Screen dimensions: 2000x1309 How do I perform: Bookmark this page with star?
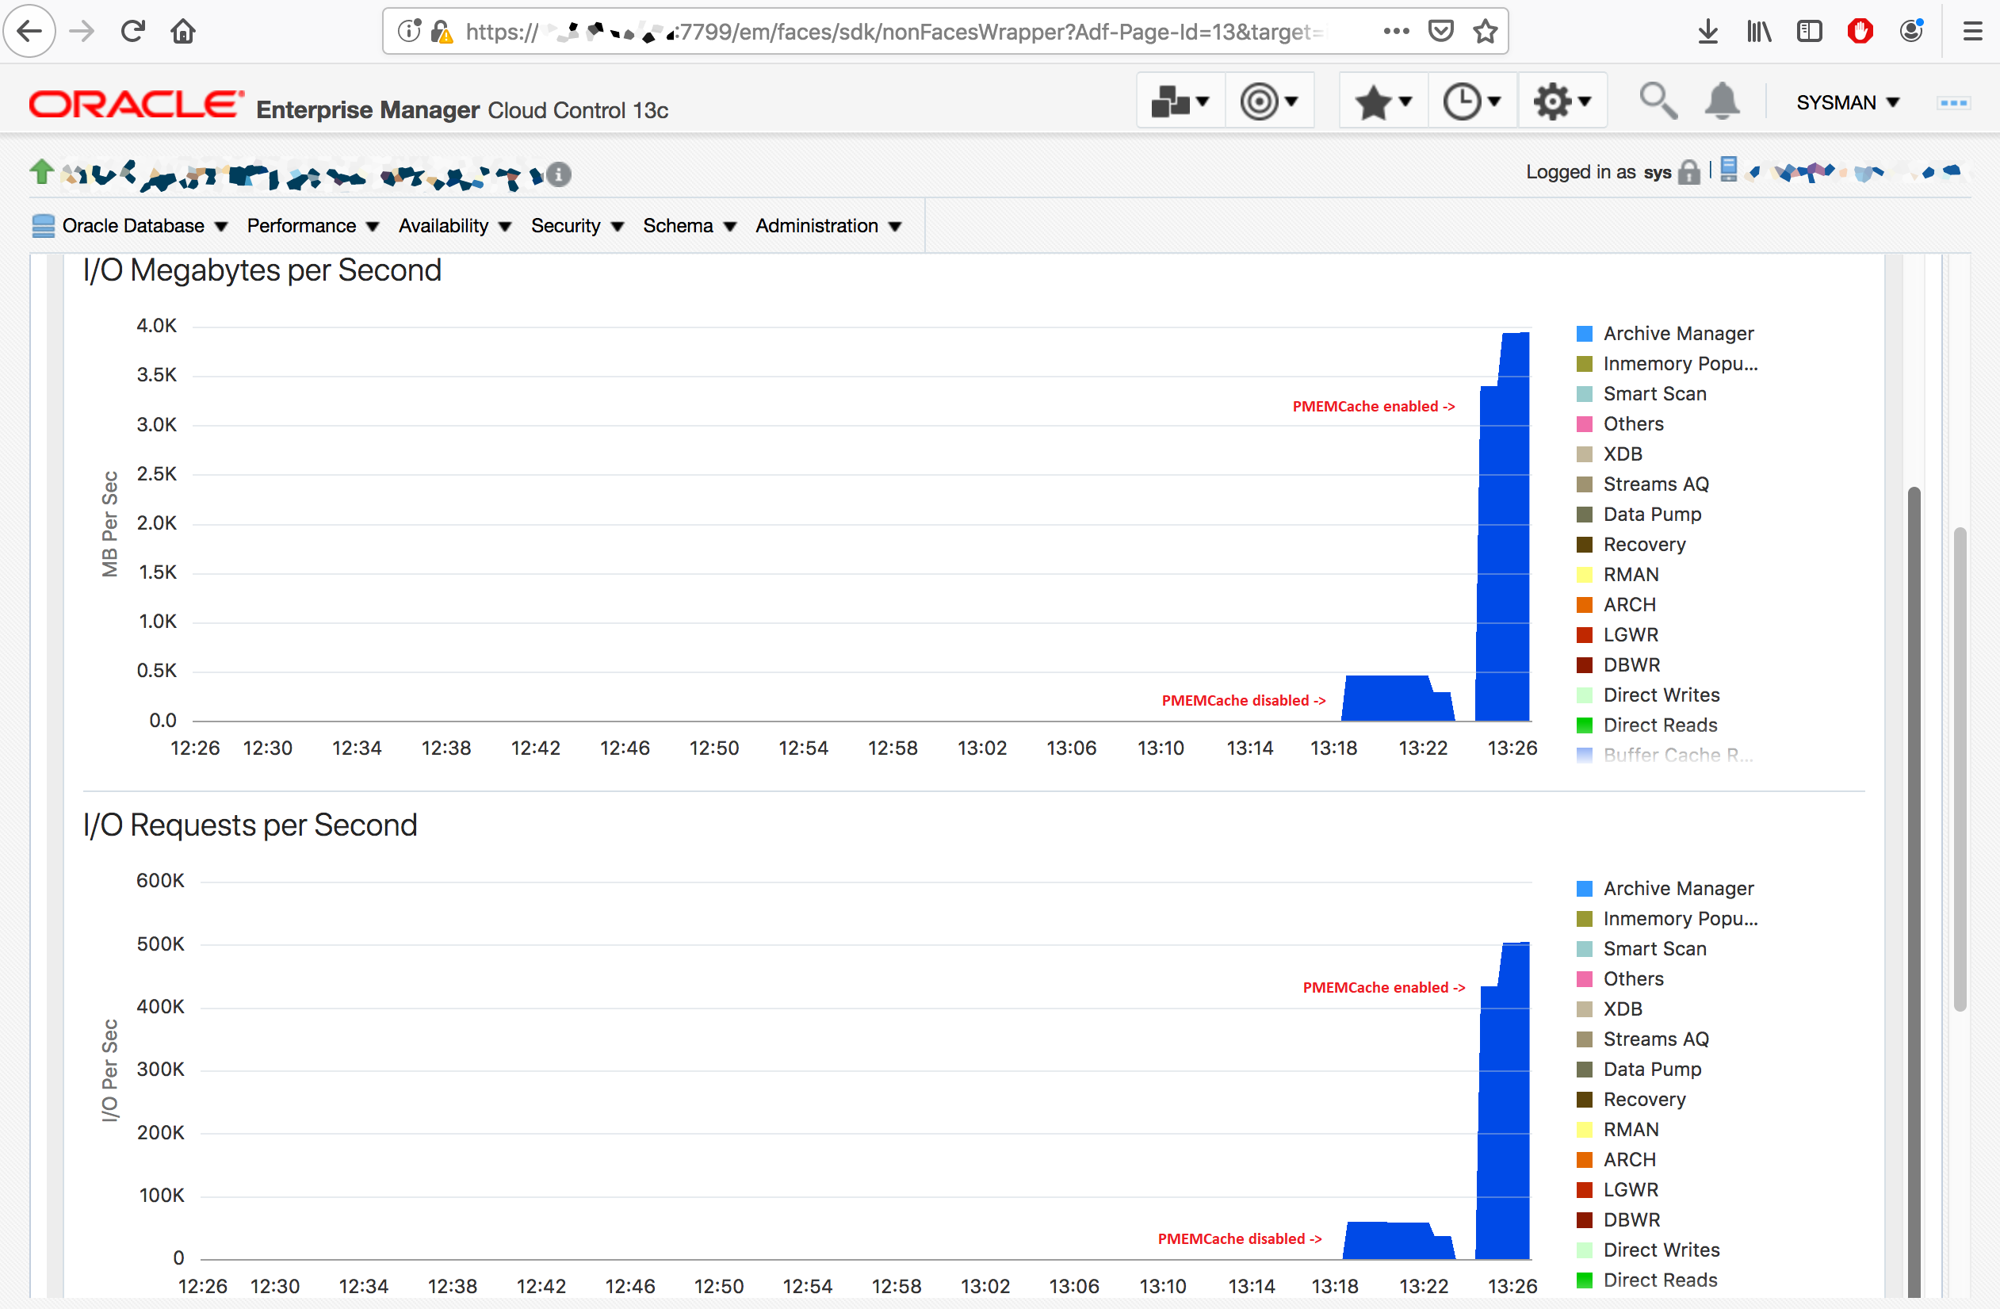(1486, 31)
